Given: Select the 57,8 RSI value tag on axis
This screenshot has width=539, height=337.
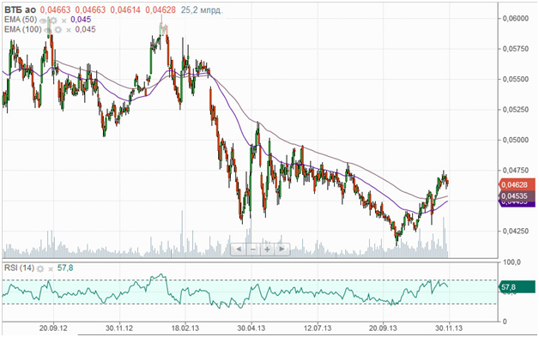Looking at the screenshot, I should tap(517, 286).
